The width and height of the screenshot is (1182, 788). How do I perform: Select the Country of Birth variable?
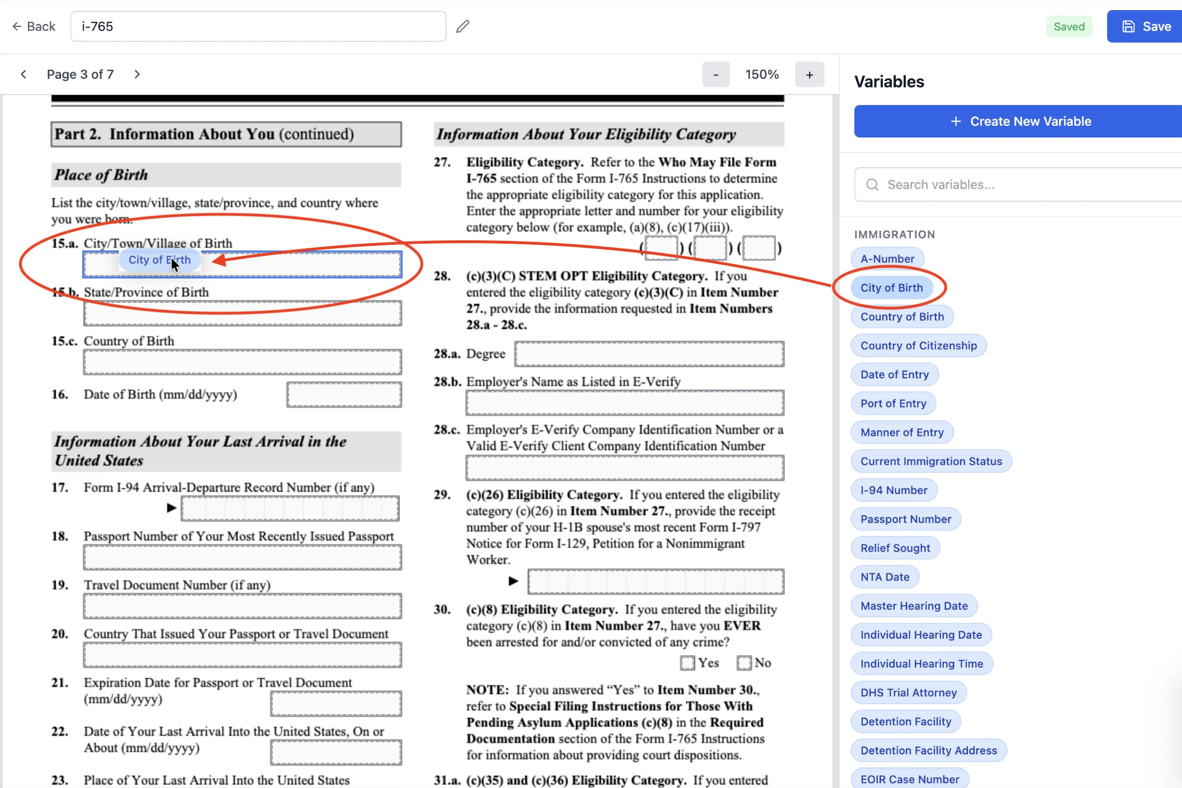[902, 317]
